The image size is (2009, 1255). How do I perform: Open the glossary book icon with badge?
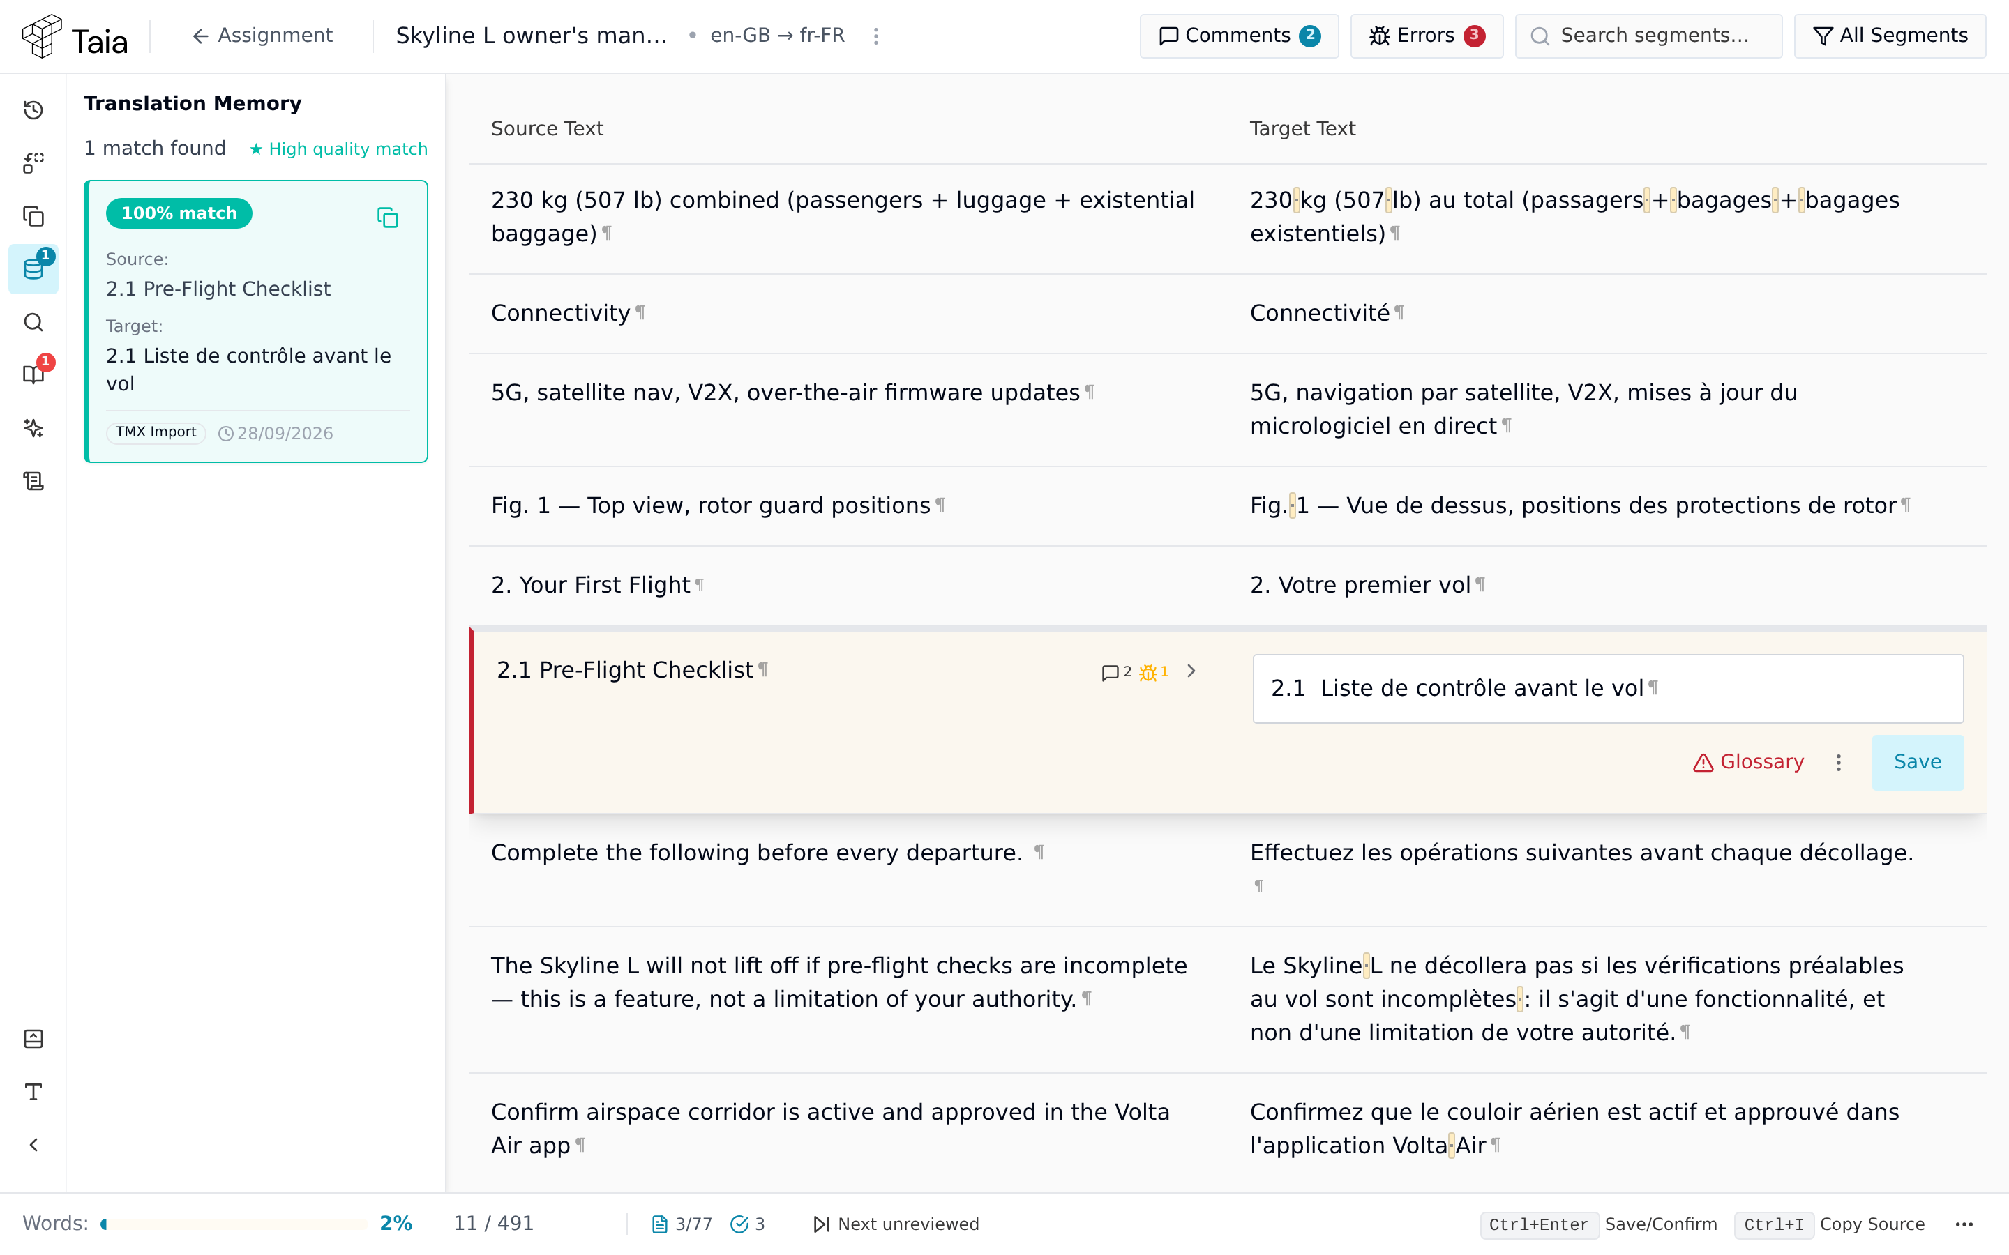[x=33, y=374]
